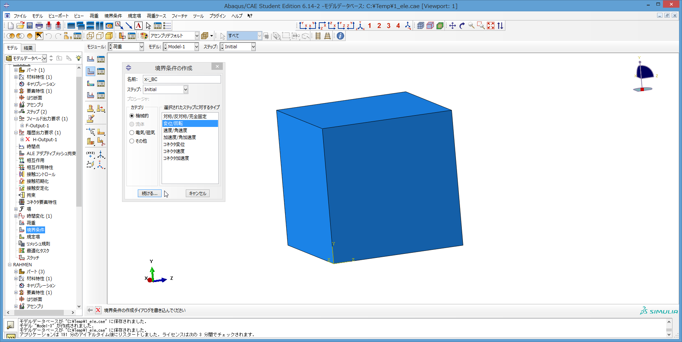This screenshot has height=342, width=682.
Task: Click the Magnify View icon
Action: coord(472,26)
